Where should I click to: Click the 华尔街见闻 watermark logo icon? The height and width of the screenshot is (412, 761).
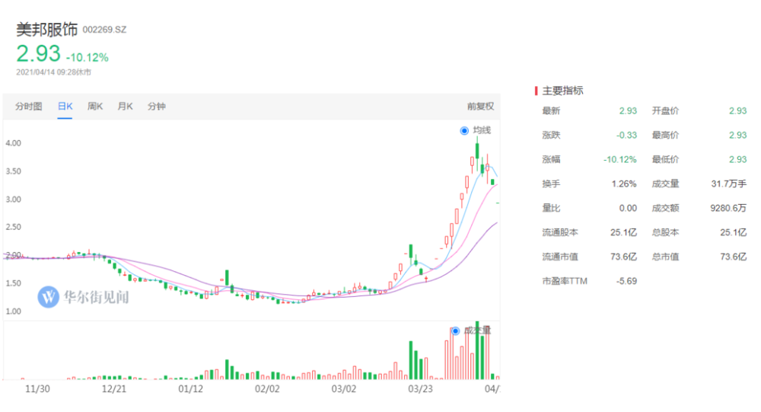tap(49, 297)
